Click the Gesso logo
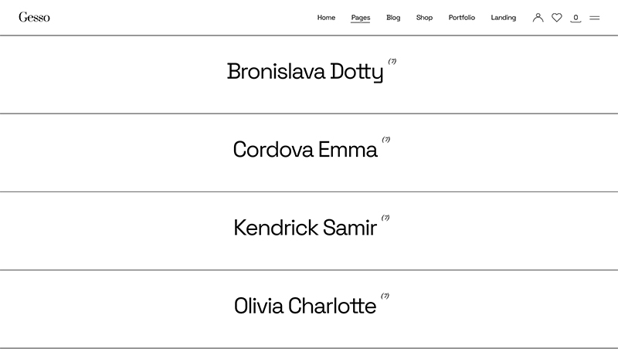The width and height of the screenshot is (618, 349). (34, 18)
